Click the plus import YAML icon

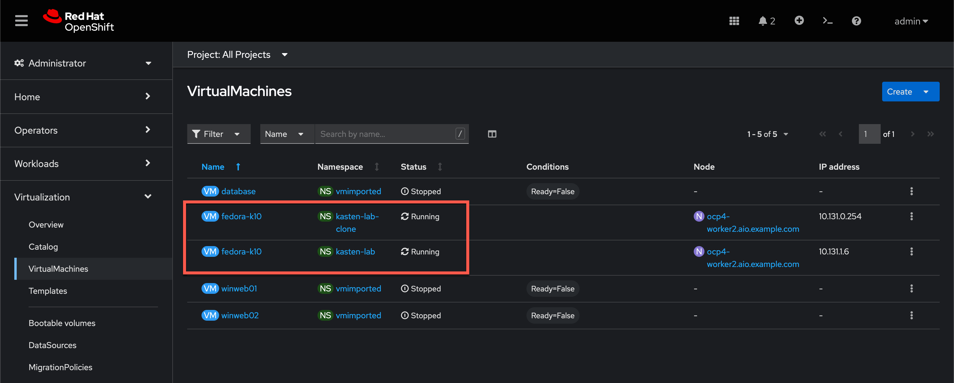point(799,20)
